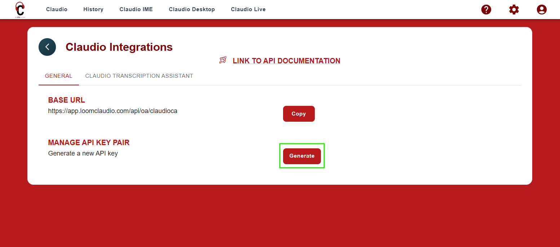Go back using the circular arrow button
The height and width of the screenshot is (247, 560).
pos(47,47)
